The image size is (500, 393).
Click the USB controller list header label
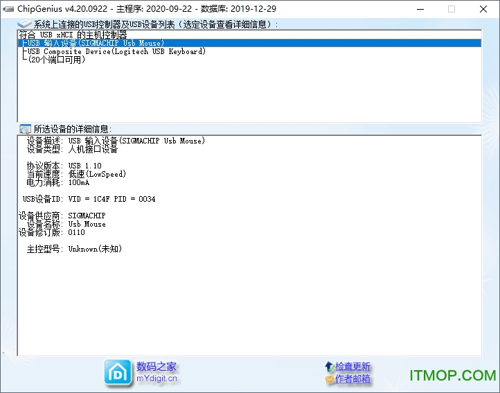156,24
